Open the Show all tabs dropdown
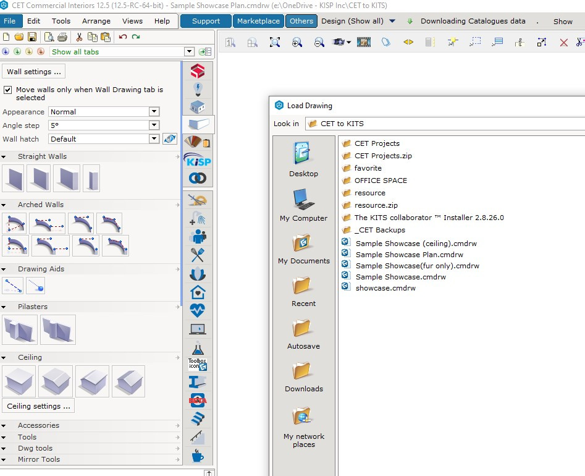This screenshot has height=476, width=585. click(x=189, y=51)
